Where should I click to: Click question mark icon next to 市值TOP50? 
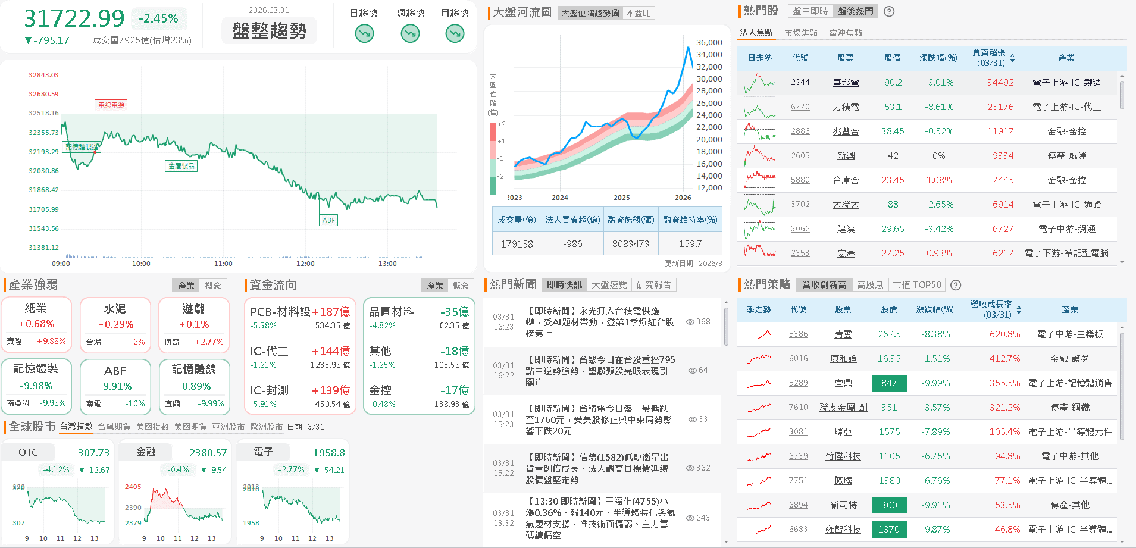click(955, 285)
